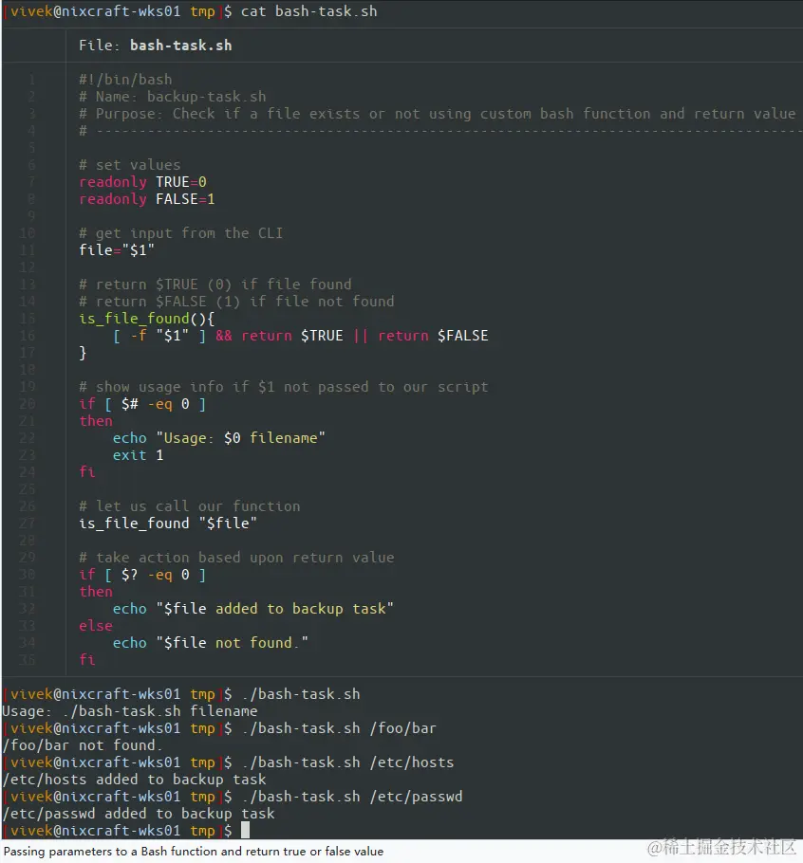Click the 'file="$1"' assignment line
This screenshot has height=863, width=803.
point(117,250)
